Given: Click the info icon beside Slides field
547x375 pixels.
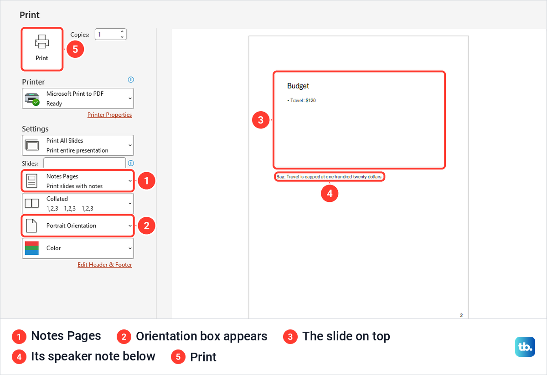Looking at the screenshot, I should click(131, 163).
